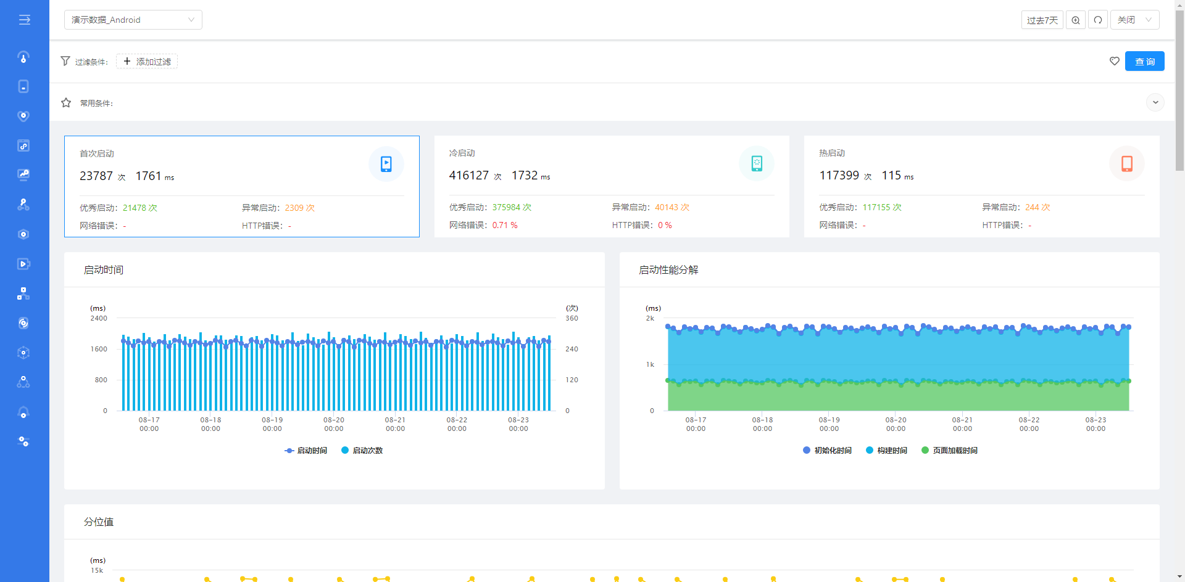The width and height of the screenshot is (1185, 582).
Task: Click the bell alert icon in sidebar
Action: click(x=23, y=412)
